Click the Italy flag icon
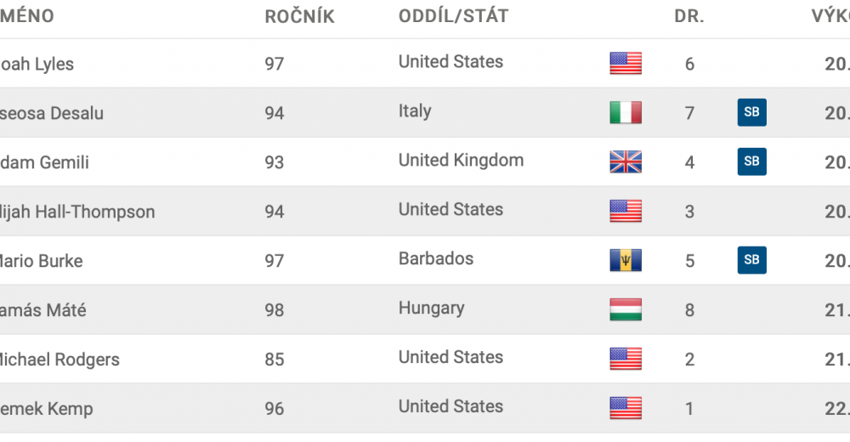 click(626, 112)
